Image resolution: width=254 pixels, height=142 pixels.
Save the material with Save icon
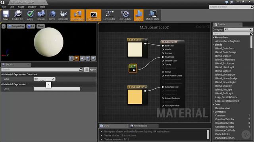click(6, 15)
